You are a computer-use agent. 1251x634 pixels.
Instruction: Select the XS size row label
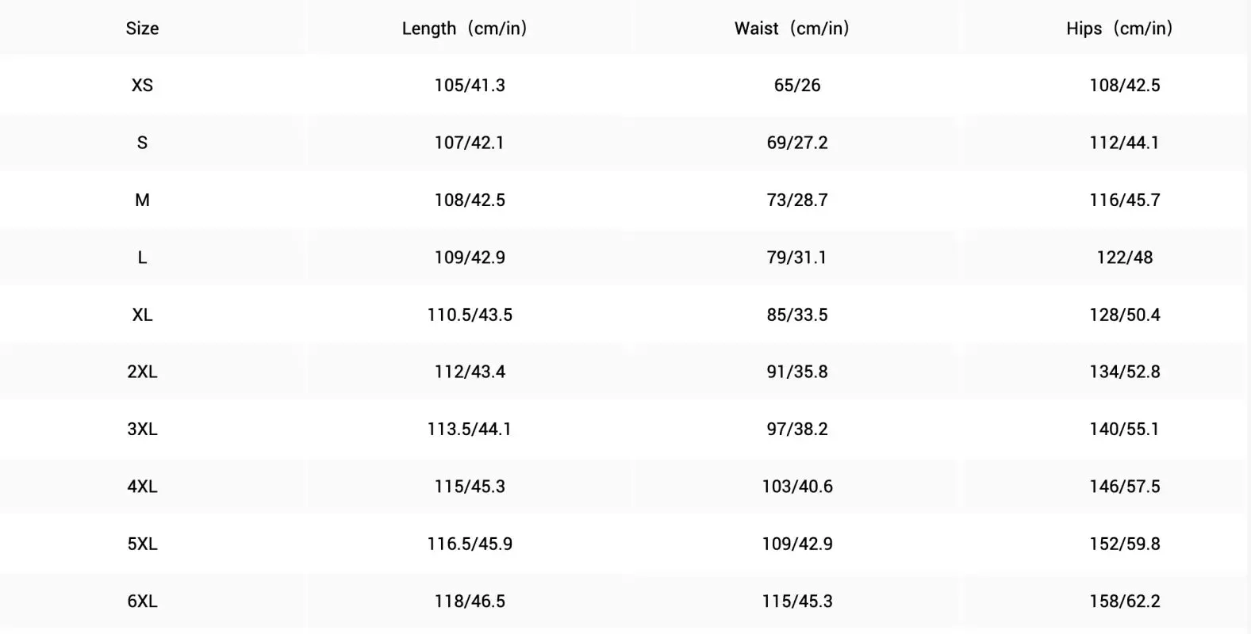click(142, 86)
